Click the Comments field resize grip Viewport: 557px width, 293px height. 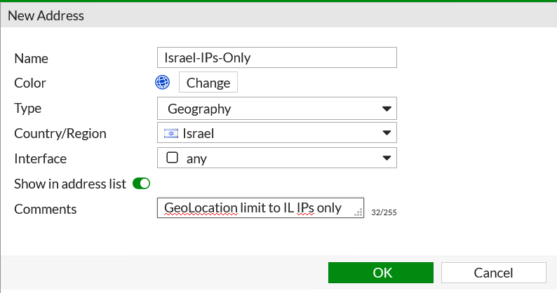[358, 212]
